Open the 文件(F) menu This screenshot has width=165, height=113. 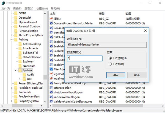pyautogui.click(x=5, y=9)
